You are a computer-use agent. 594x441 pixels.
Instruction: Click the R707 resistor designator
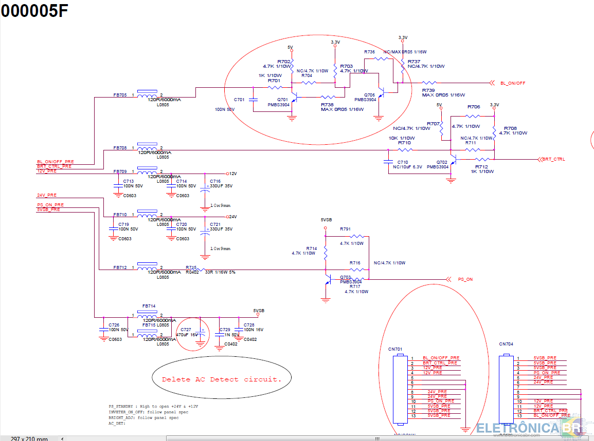click(434, 124)
